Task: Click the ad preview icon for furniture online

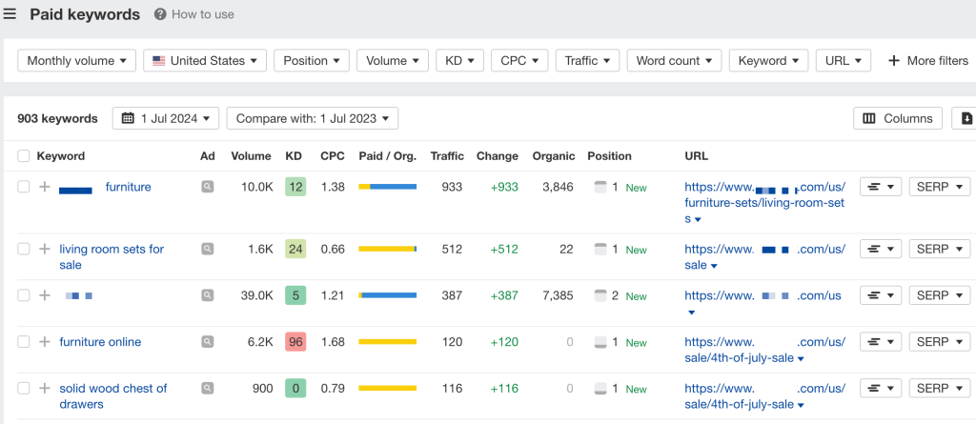Action: pyautogui.click(x=207, y=342)
